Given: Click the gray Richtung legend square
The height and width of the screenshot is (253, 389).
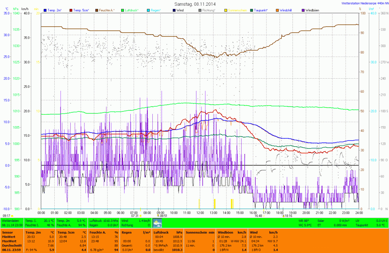Looking at the screenshot, I should (x=200, y=10).
